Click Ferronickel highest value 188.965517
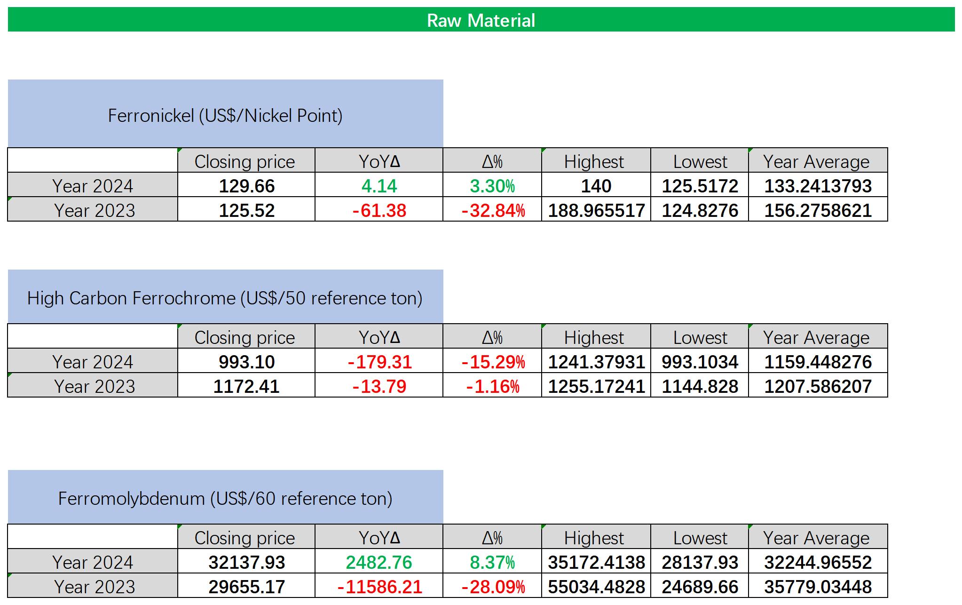This screenshot has width=962, height=605. point(596,210)
